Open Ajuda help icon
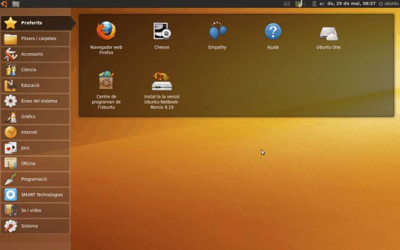The image size is (400, 250). (x=273, y=36)
